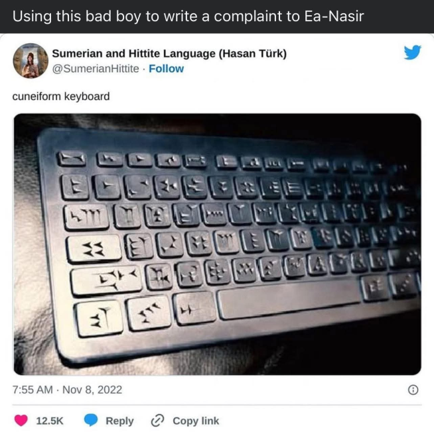Click the @SumerianHittite handle
Screen dimensions: 434x432
pyautogui.click(x=96, y=68)
